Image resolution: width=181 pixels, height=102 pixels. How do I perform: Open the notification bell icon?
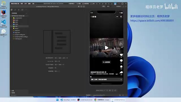(x=112, y=4)
